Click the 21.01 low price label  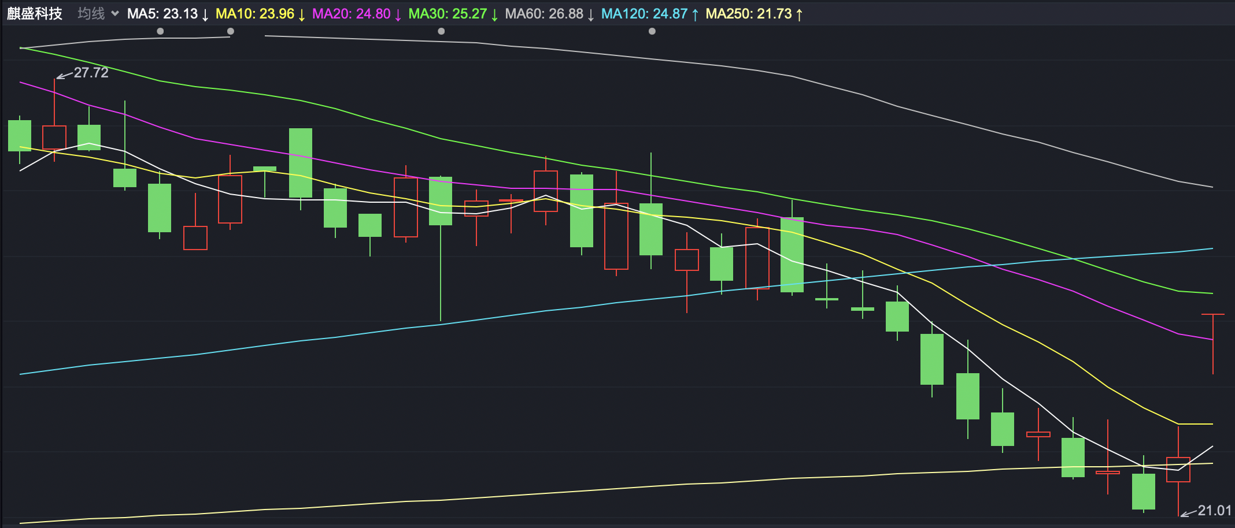point(1215,511)
